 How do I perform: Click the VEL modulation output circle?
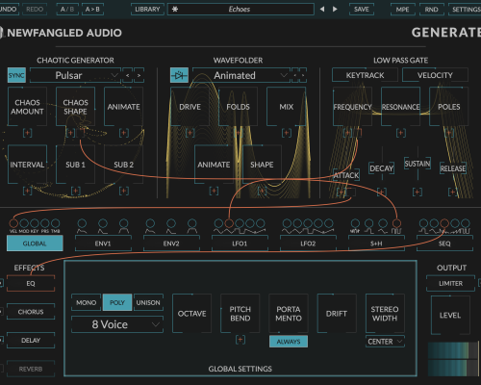point(13,223)
